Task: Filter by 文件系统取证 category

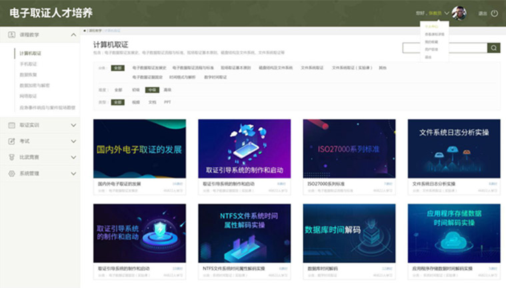Action: pyautogui.click(x=312, y=68)
